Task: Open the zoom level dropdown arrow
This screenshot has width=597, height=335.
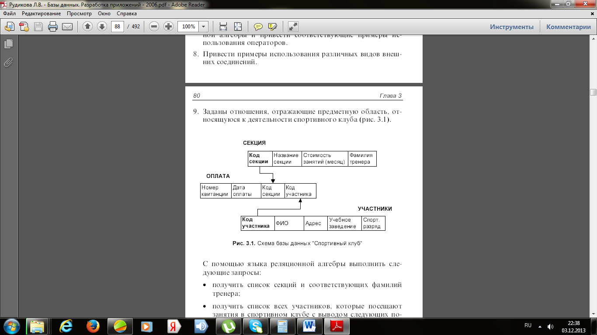Action: (204, 27)
